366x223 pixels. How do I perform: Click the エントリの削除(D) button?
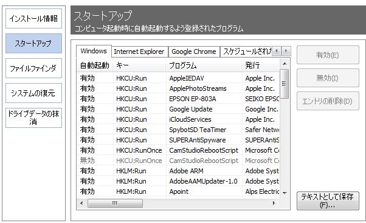click(328, 101)
